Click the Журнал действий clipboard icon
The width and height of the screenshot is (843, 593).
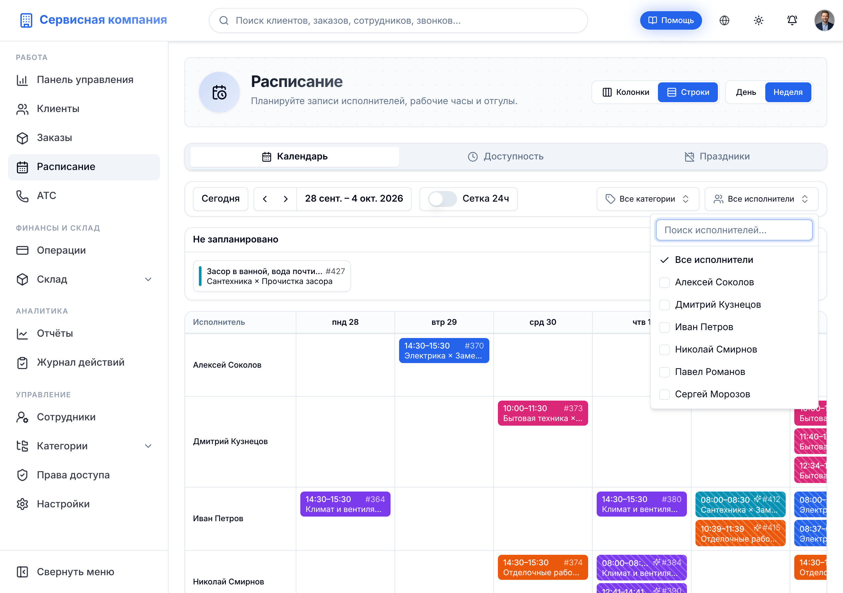[22, 362]
